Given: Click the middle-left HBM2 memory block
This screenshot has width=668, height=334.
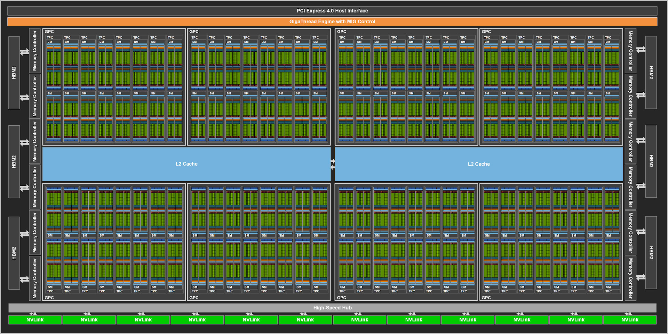Looking at the screenshot, I should (14, 162).
